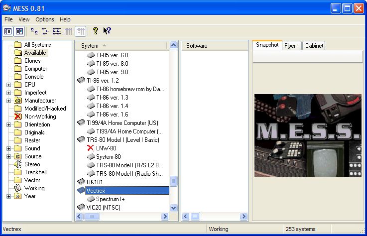Viewport: 367px width, 236px height.
Task: Select the Spectrum I+ entry
Action: 110,199
